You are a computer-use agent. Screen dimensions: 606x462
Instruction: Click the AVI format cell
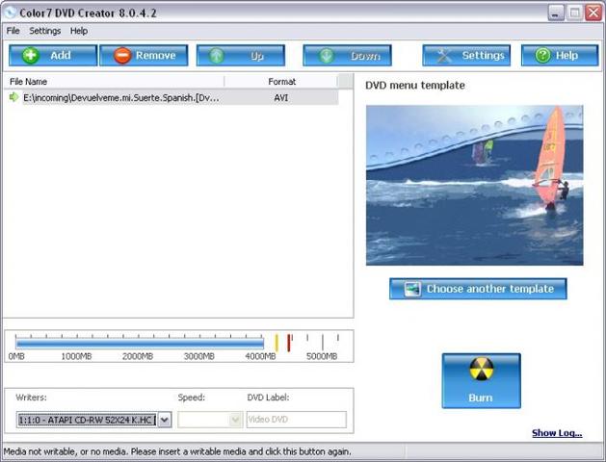pos(281,97)
